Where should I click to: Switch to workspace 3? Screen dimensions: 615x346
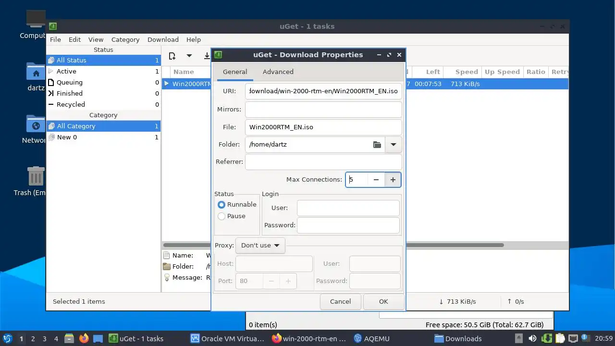[44, 339]
